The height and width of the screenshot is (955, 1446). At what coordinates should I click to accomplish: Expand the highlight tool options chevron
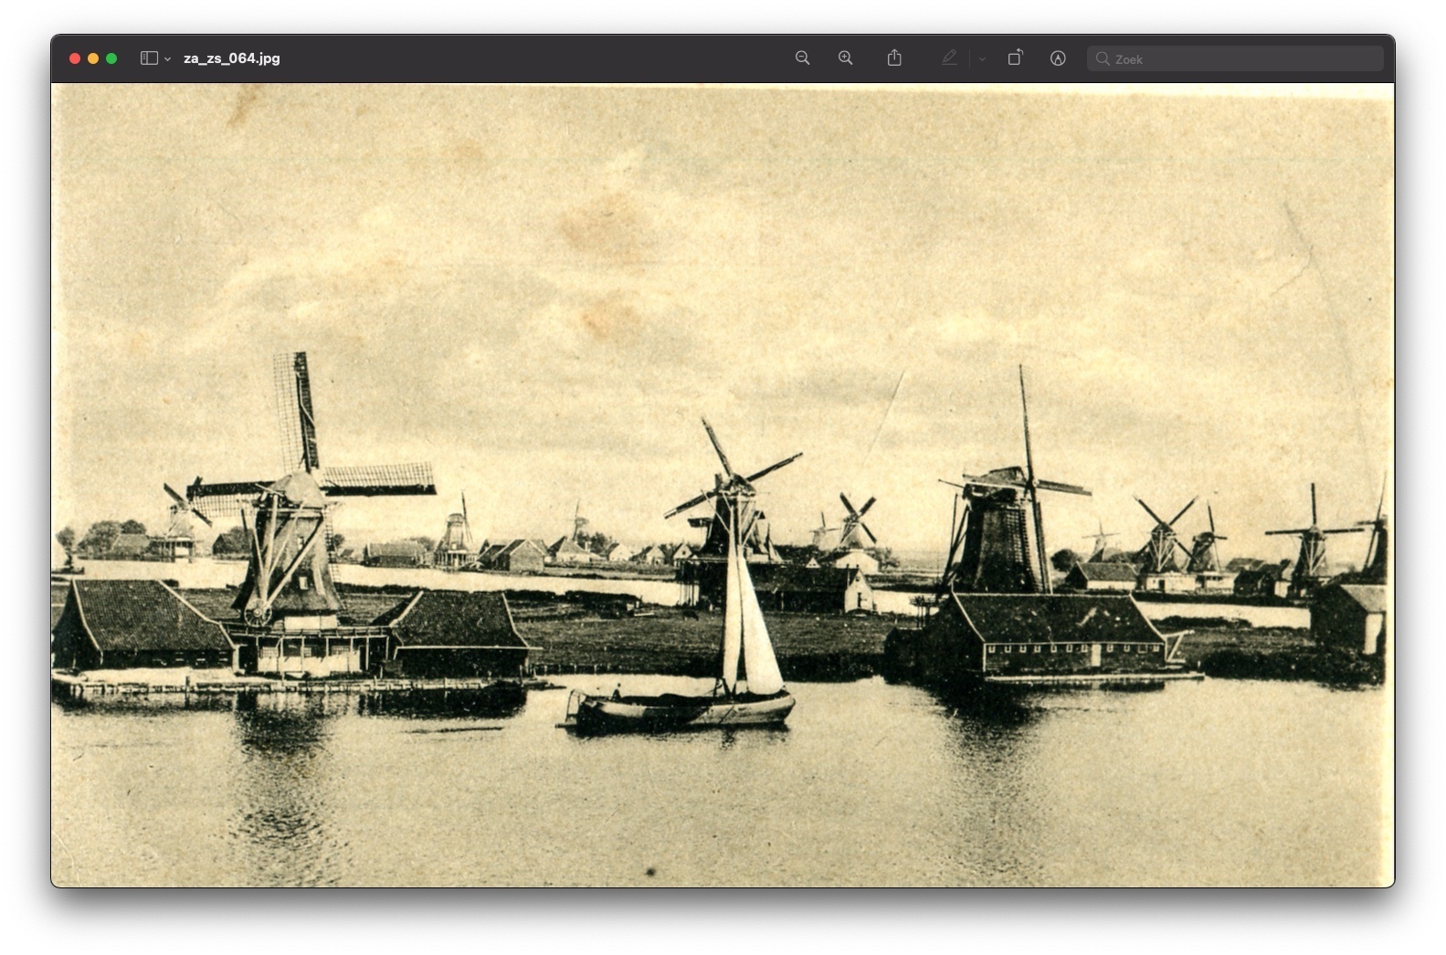click(982, 58)
